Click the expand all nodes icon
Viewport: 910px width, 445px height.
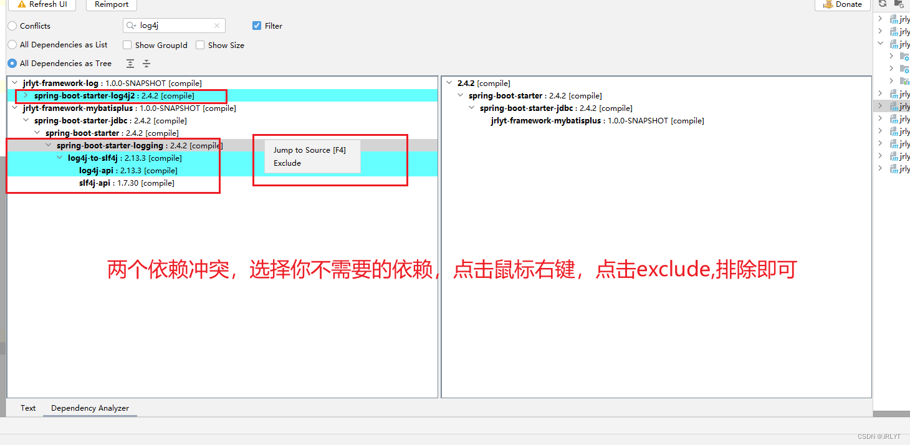[130, 63]
